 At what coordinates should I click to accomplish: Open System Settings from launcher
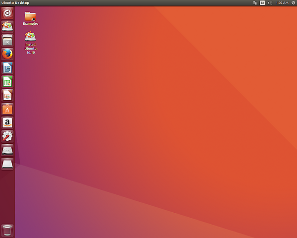point(7,136)
